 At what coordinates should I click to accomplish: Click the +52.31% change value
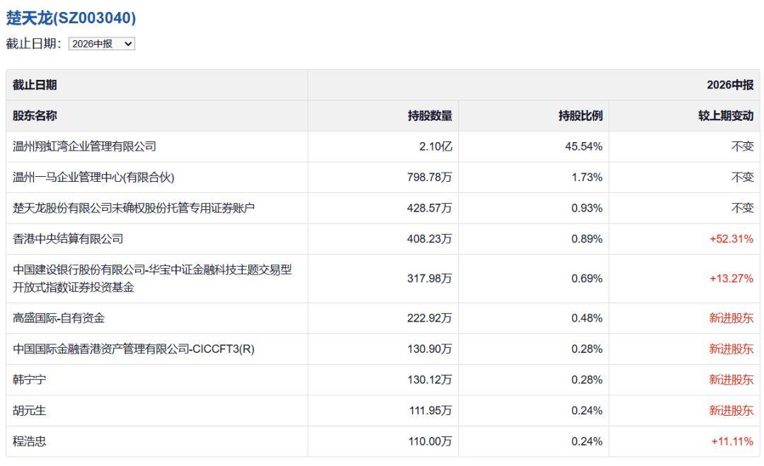[731, 238]
